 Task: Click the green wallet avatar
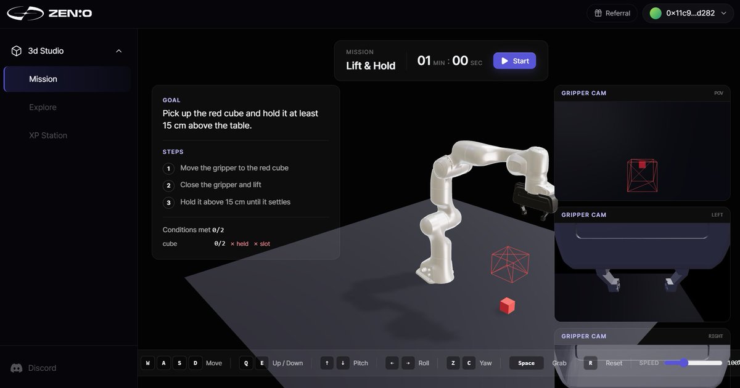click(x=656, y=13)
